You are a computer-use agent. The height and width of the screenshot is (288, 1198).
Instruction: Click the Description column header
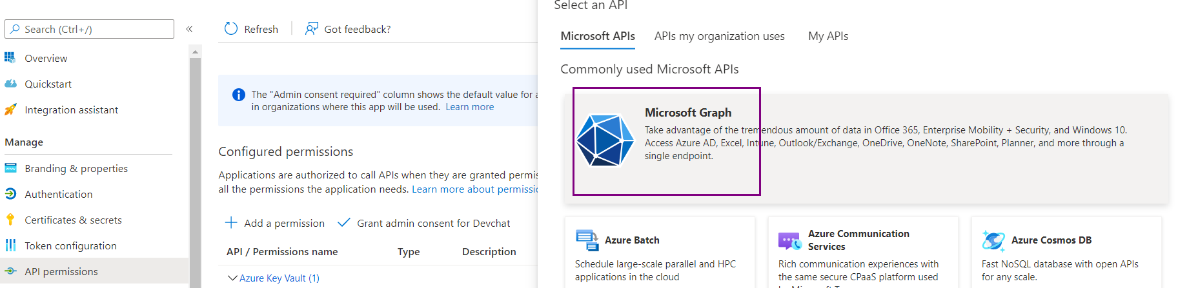[x=489, y=251]
